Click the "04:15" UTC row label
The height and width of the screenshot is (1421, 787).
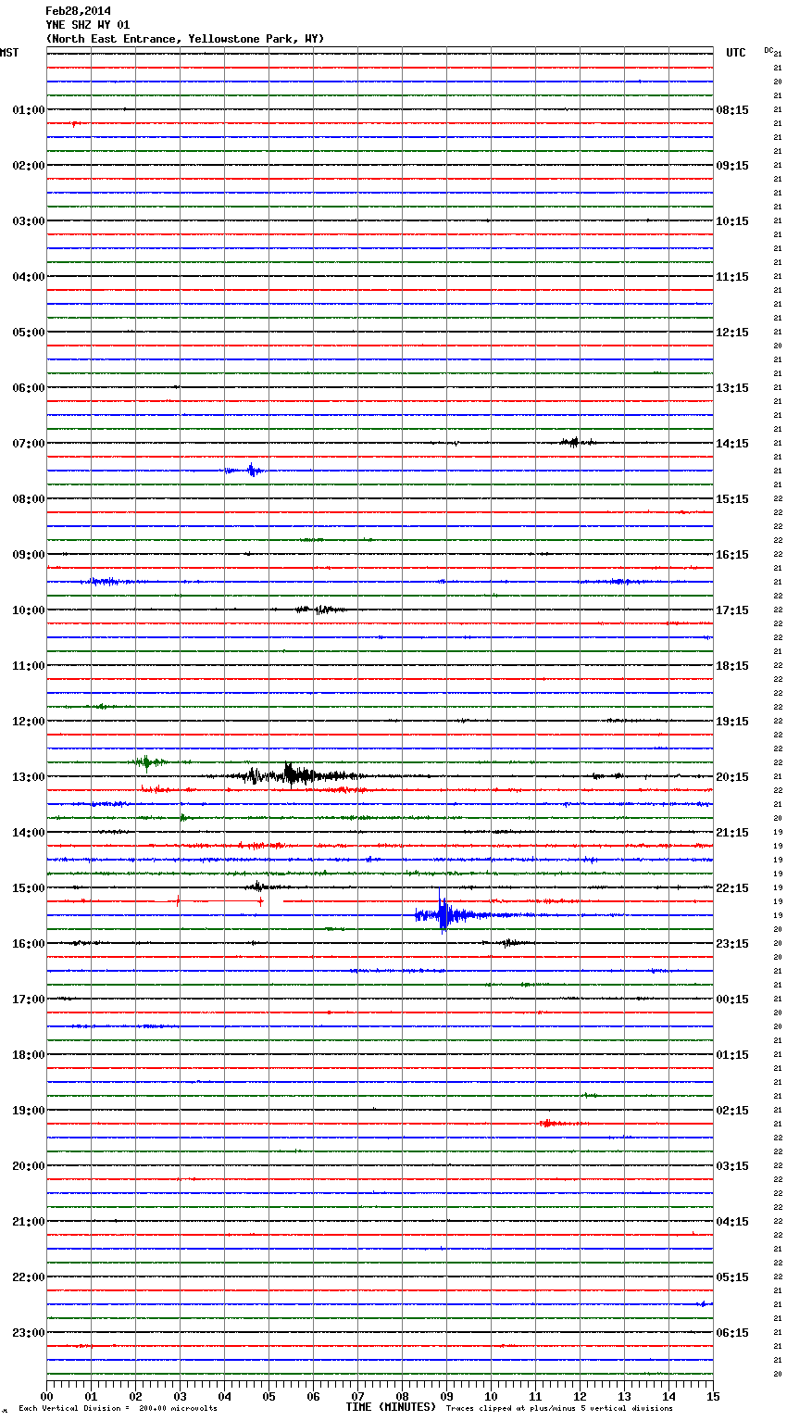click(x=732, y=1222)
